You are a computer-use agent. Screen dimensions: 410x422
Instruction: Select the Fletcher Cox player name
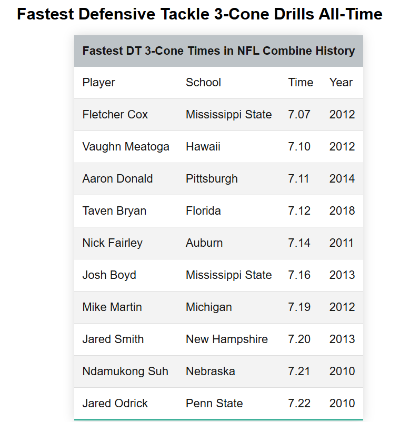pyautogui.click(x=115, y=115)
